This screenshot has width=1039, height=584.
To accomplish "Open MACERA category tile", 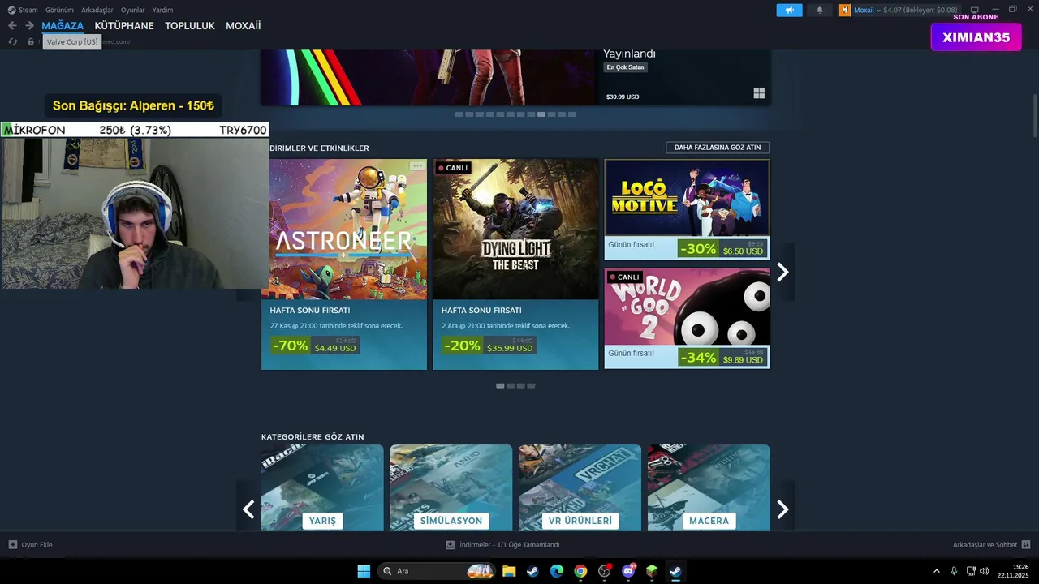I will [x=709, y=487].
